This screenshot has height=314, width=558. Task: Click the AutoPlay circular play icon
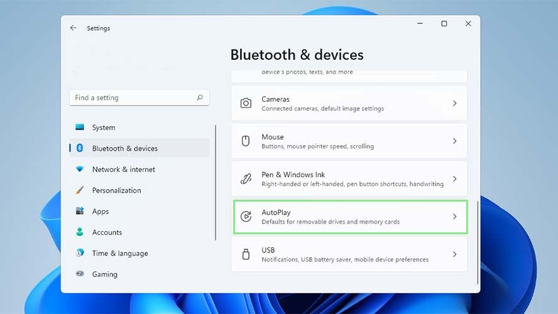click(246, 216)
